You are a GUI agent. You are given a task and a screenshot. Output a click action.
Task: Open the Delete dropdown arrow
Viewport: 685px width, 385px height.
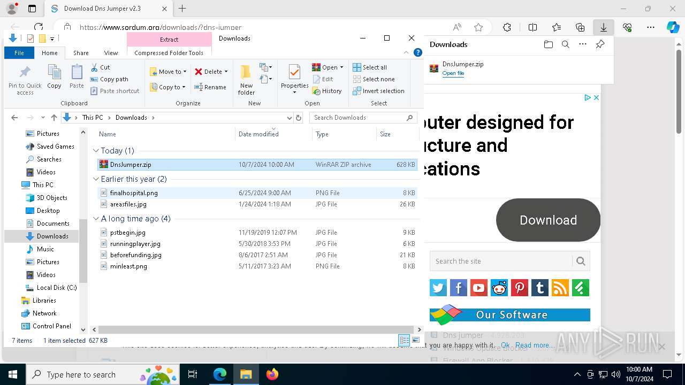tap(226, 72)
